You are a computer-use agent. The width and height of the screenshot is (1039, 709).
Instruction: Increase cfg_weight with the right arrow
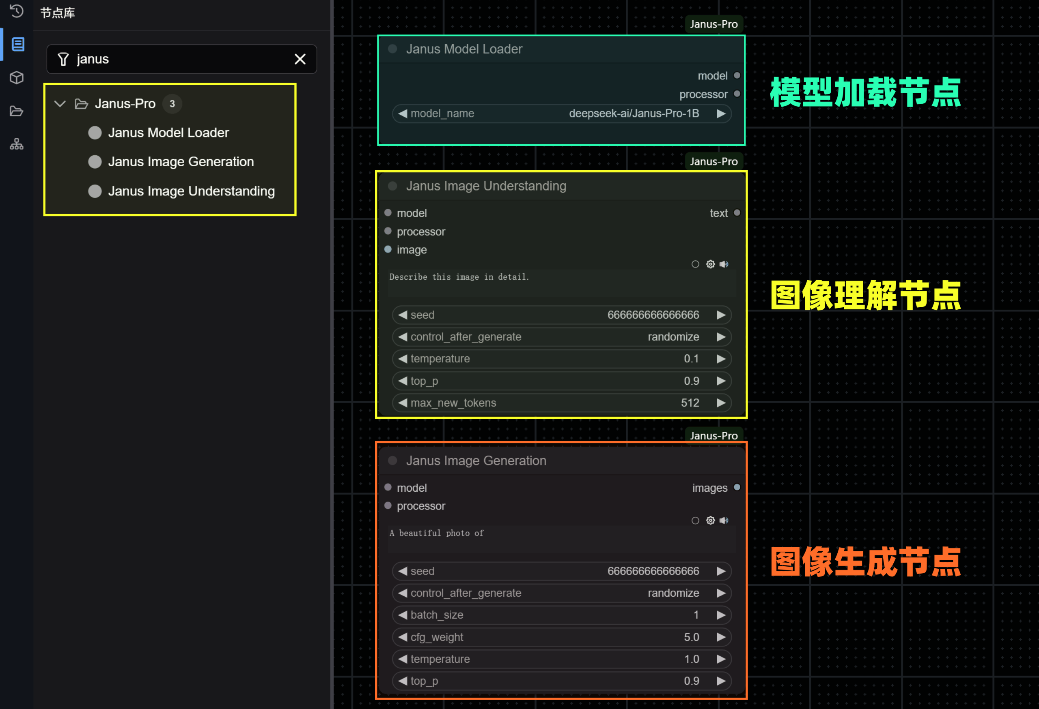(x=721, y=637)
